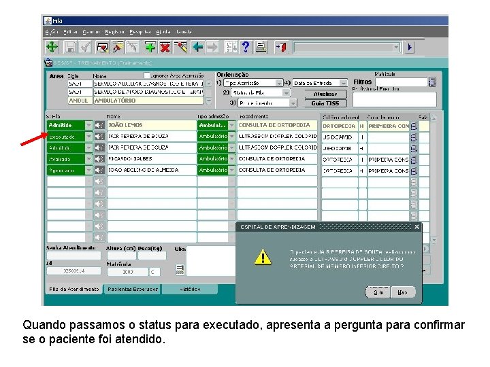The image size is (490, 367).
Task: Click speaker icon on RICARDO SALBES row
Action: 99,159
